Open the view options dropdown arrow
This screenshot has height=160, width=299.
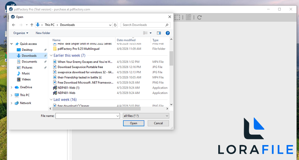click(x=151, y=33)
